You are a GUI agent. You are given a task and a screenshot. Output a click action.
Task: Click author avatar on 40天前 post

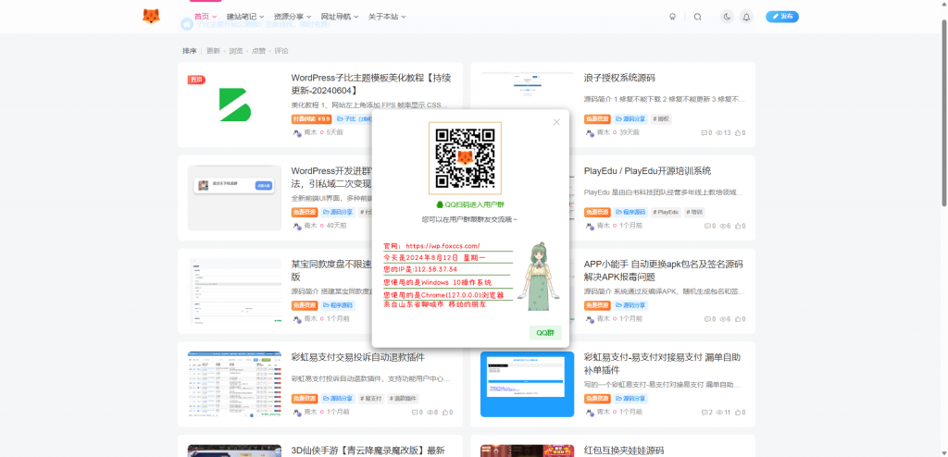coord(297,226)
